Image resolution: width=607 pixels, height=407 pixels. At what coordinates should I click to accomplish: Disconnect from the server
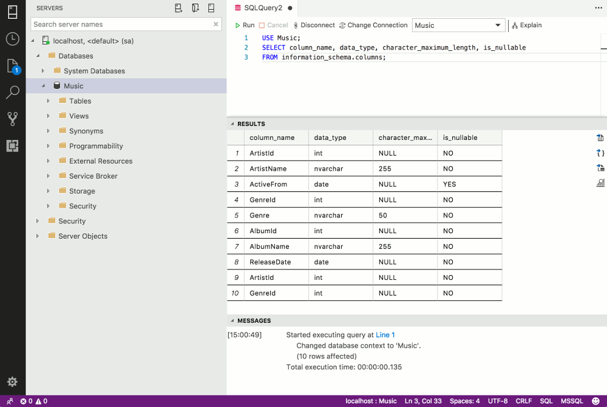312,25
